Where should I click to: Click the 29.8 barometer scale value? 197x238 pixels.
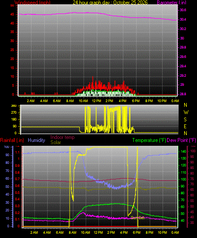183,48
